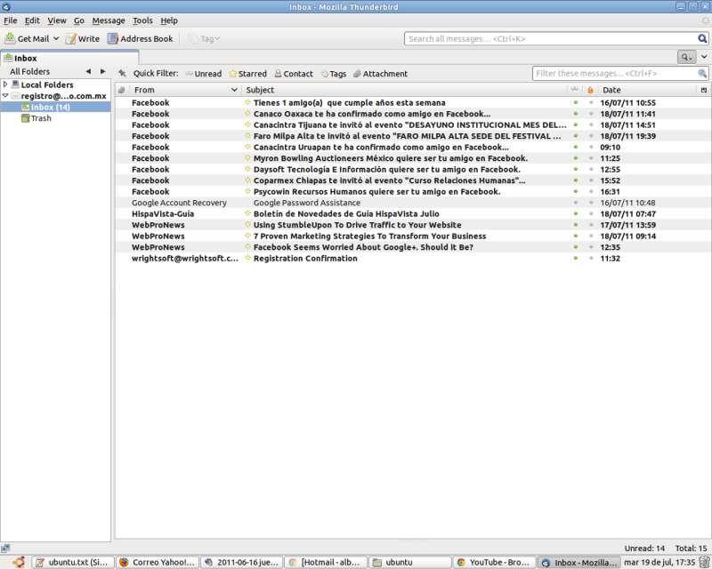712x569 pixels.
Task: Click the global search magnifier icon
Action: click(702, 38)
